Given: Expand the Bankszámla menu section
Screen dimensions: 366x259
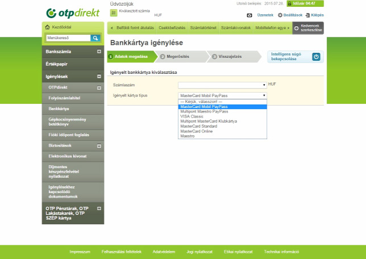Looking at the screenshot, I should 99,51.
